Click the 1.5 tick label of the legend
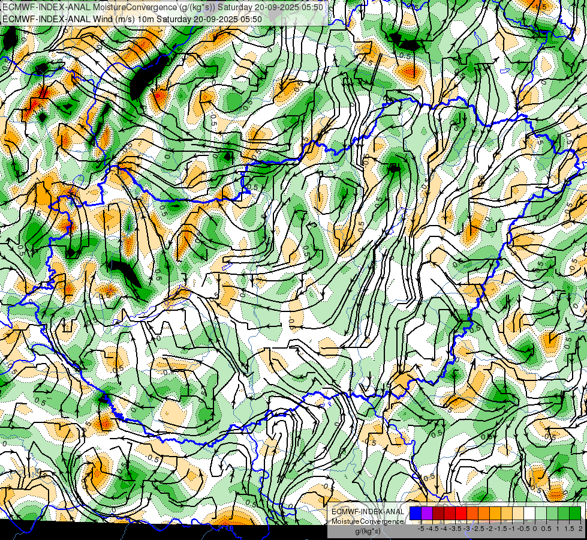The width and height of the screenshot is (587, 540). pos(570,529)
